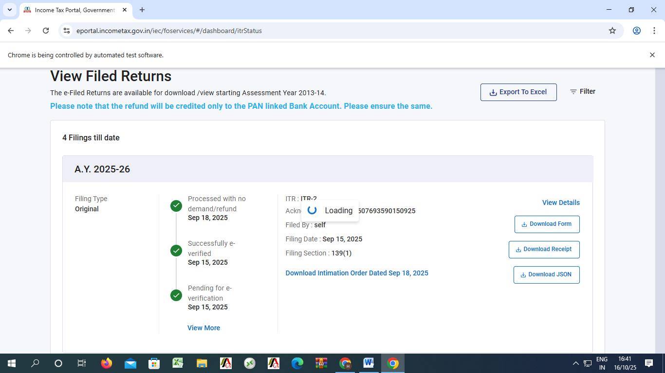The width and height of the screenshot is (665, 373).
Task: Open the Filter options
Action: point(582,91)
